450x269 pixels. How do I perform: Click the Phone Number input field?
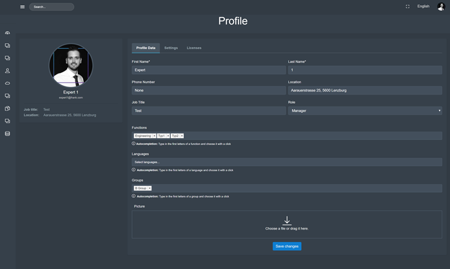[x=208, y=90]
